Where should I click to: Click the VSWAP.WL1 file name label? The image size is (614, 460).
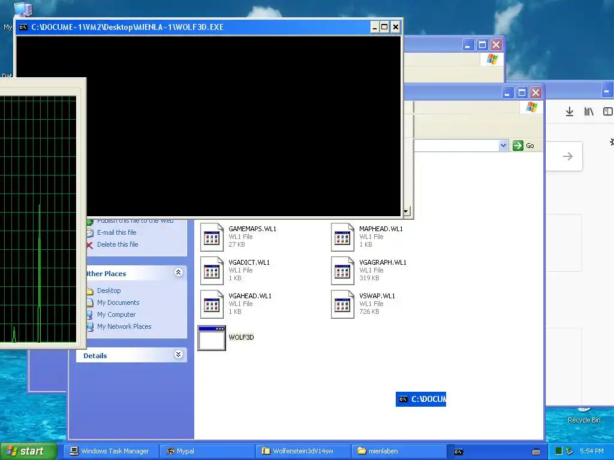377,296
